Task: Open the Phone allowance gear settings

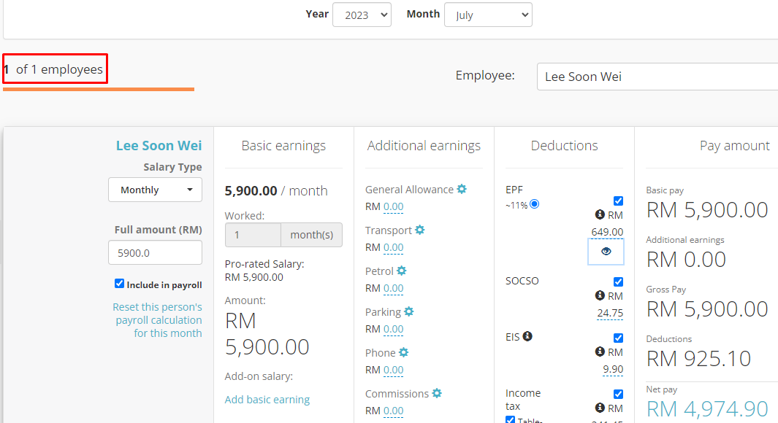Action: click(x=403, y=352)
